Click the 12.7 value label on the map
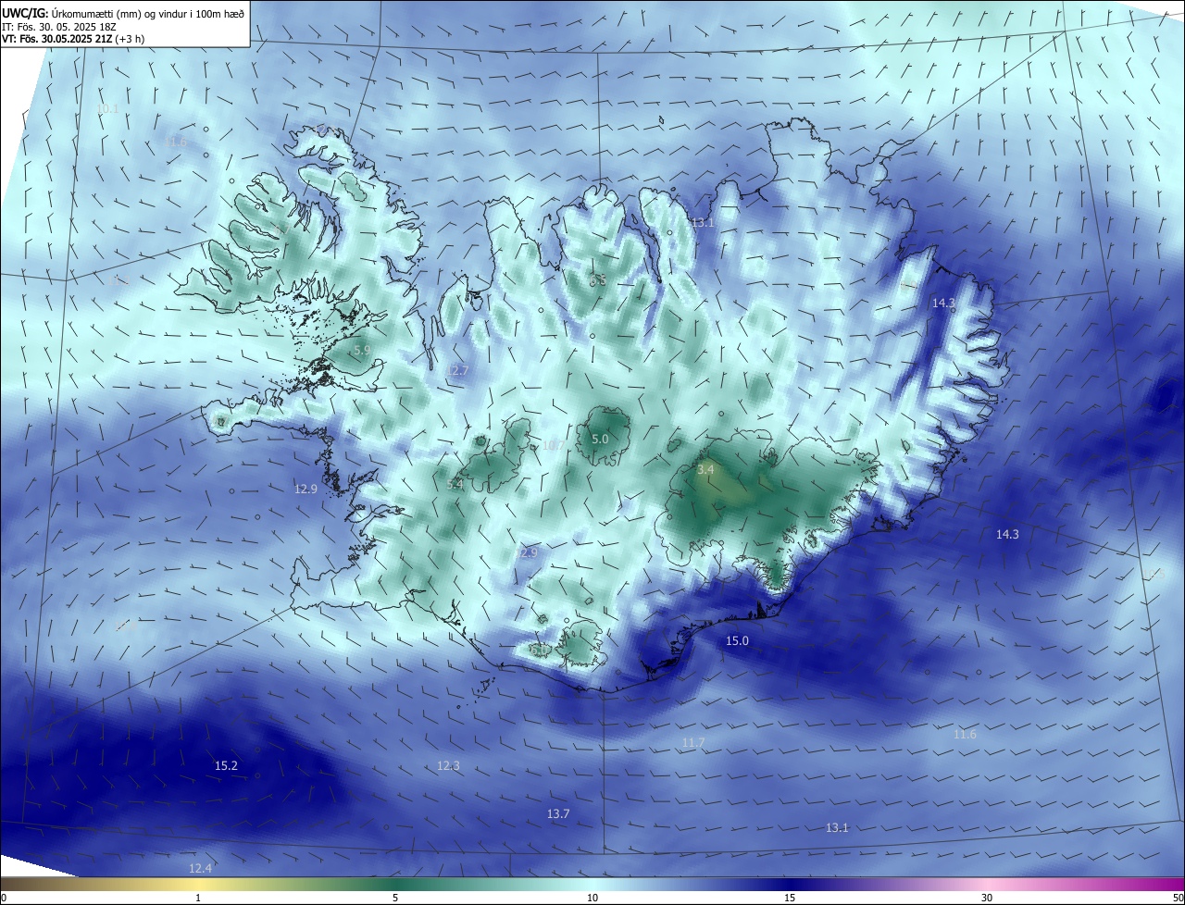 coord(457,370)
